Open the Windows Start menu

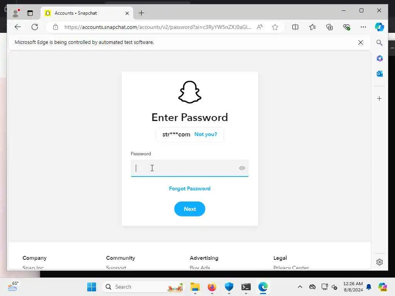pyautogui.click(x=91, y=287)
